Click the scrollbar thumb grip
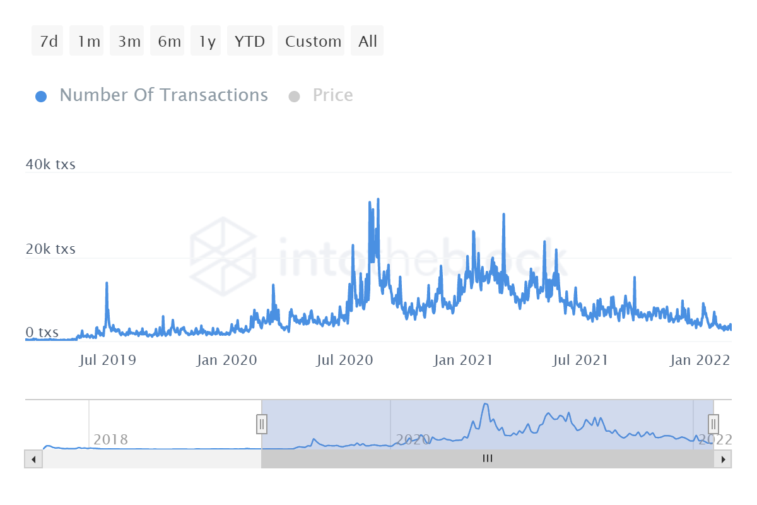This screenshot has height=505, width=757. click(487, 459)
